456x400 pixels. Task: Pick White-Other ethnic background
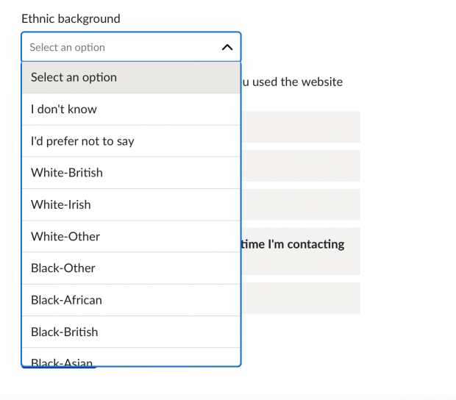131,236
